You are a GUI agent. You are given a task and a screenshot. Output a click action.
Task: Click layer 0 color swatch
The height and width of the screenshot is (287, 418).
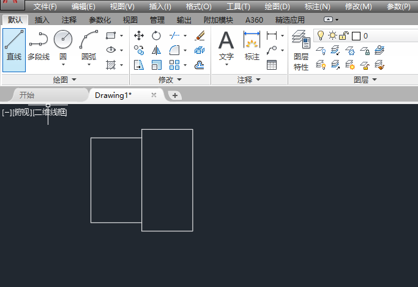coord(356,36)
